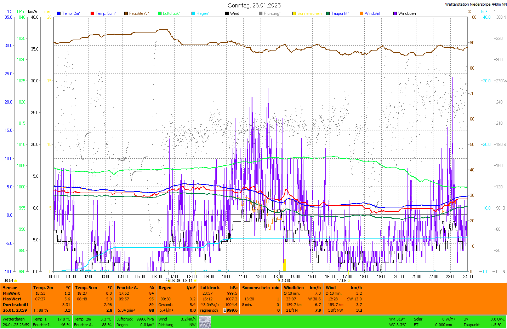Screen dimensions: 507x329
Task: Click the blue Temp. 2m legend square
Action: [59, 13]
